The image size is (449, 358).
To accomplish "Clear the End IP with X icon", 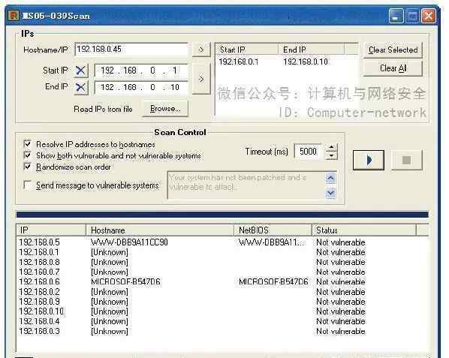I will [x=80, y=87].
